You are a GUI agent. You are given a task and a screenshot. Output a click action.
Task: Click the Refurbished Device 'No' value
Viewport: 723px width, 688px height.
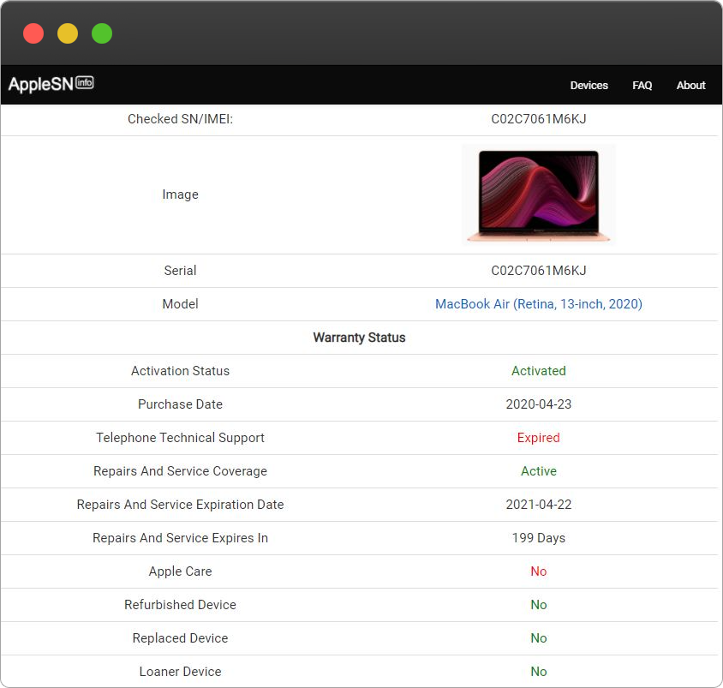pyautogui.click(x=539, y=605)
